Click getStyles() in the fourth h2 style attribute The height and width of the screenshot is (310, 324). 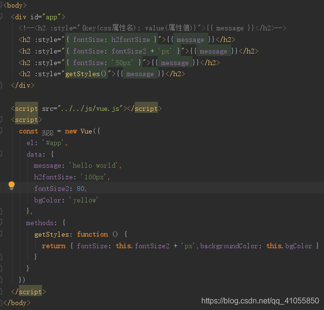coord(86,74)
